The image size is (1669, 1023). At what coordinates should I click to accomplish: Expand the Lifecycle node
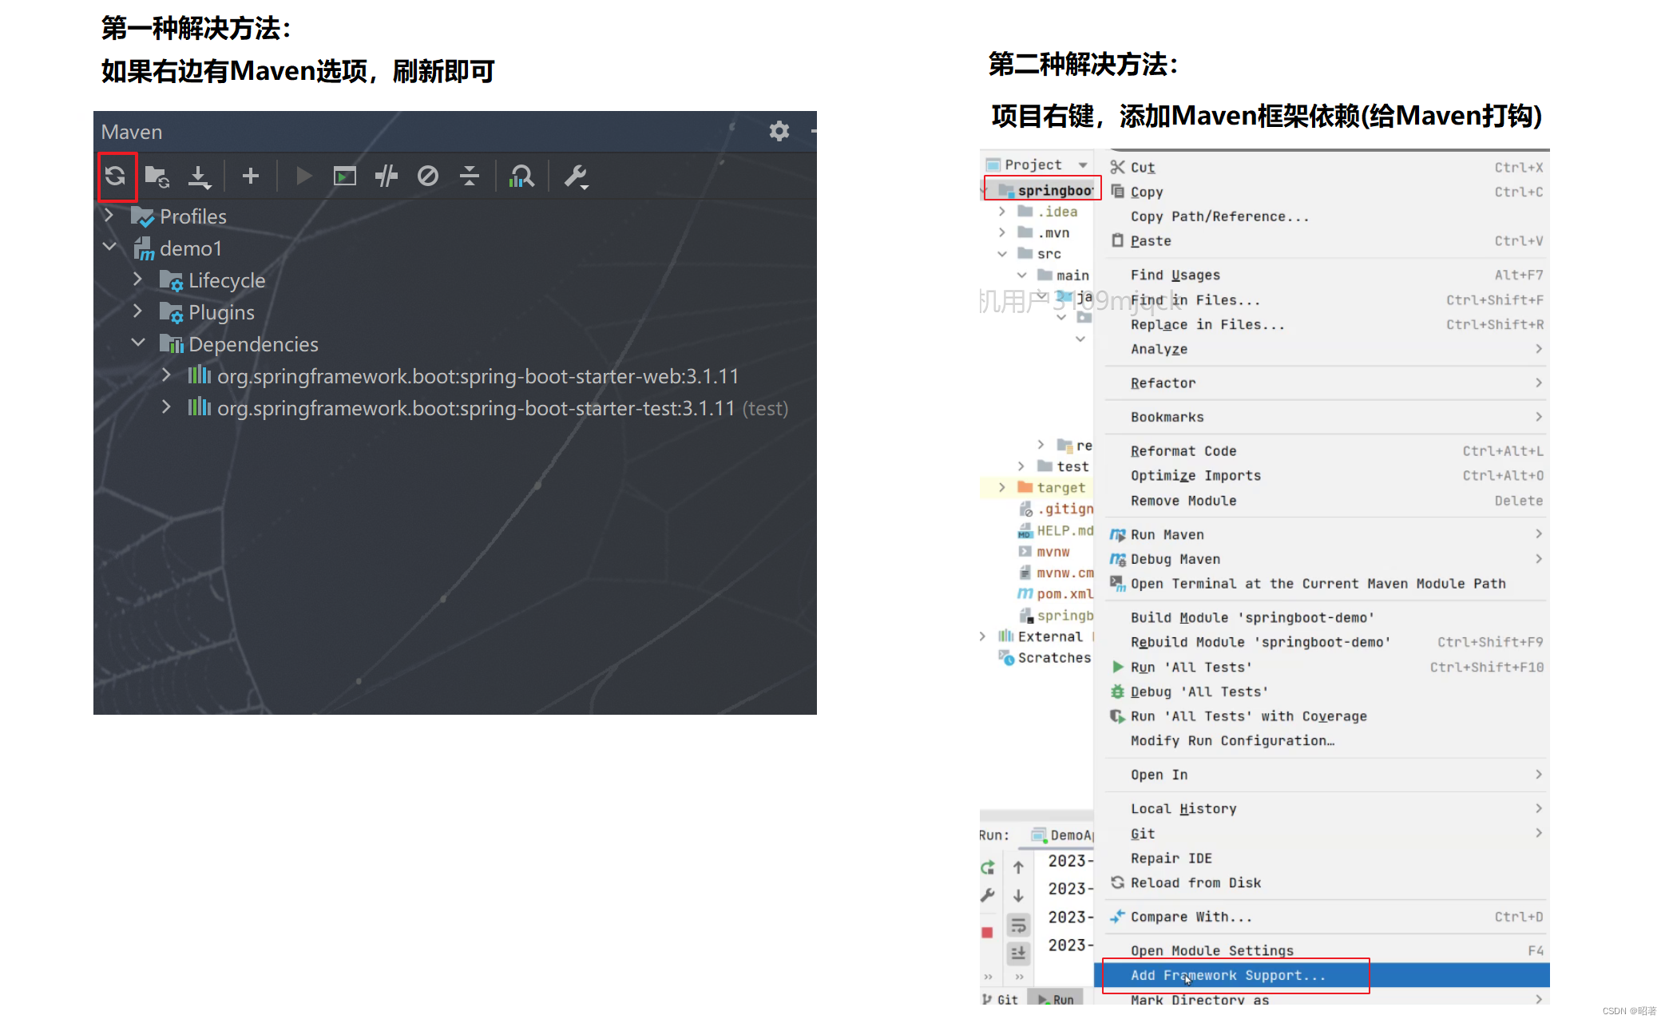[x=137, y=280]
